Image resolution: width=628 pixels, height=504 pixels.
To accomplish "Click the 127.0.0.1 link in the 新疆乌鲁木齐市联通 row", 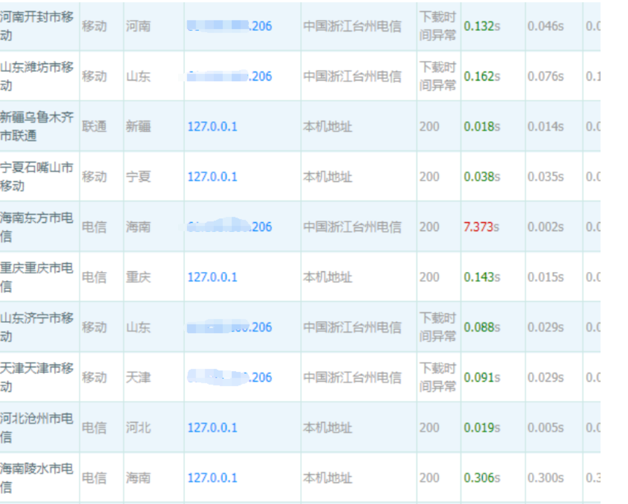I will [212, 126].
